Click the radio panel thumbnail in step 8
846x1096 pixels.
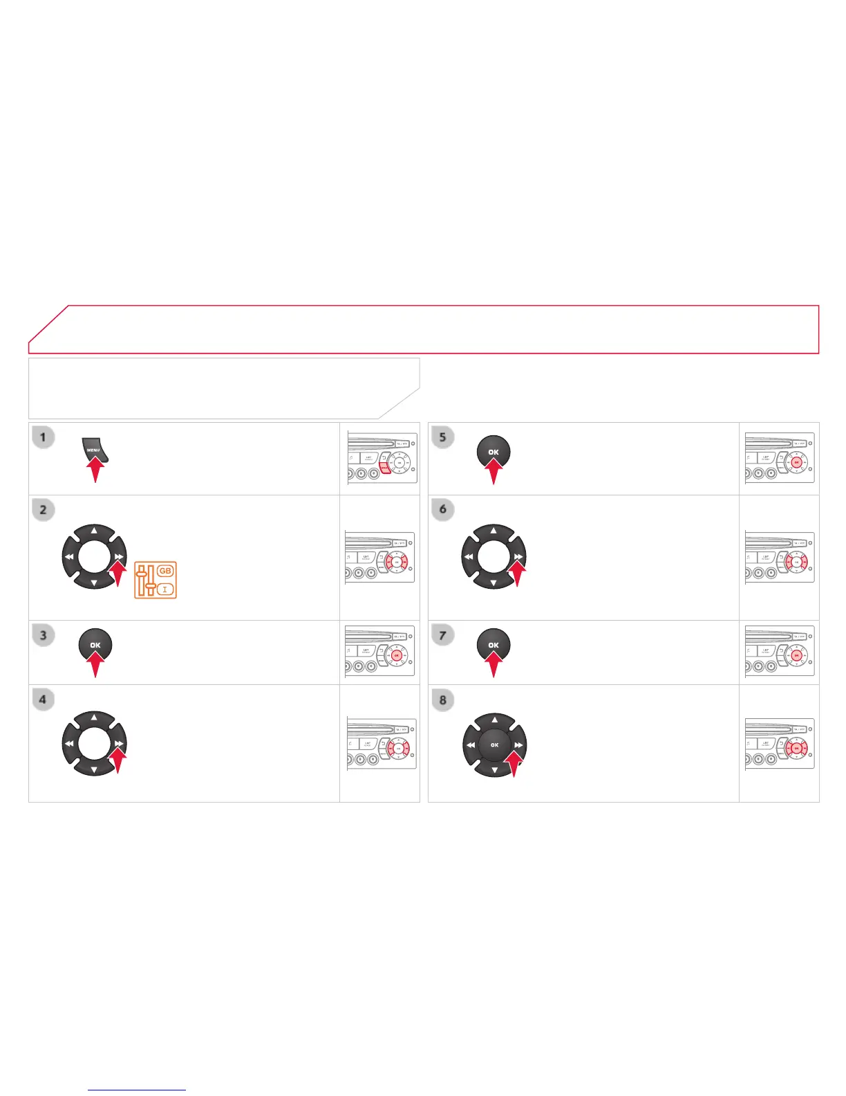(x=780, y=745)
